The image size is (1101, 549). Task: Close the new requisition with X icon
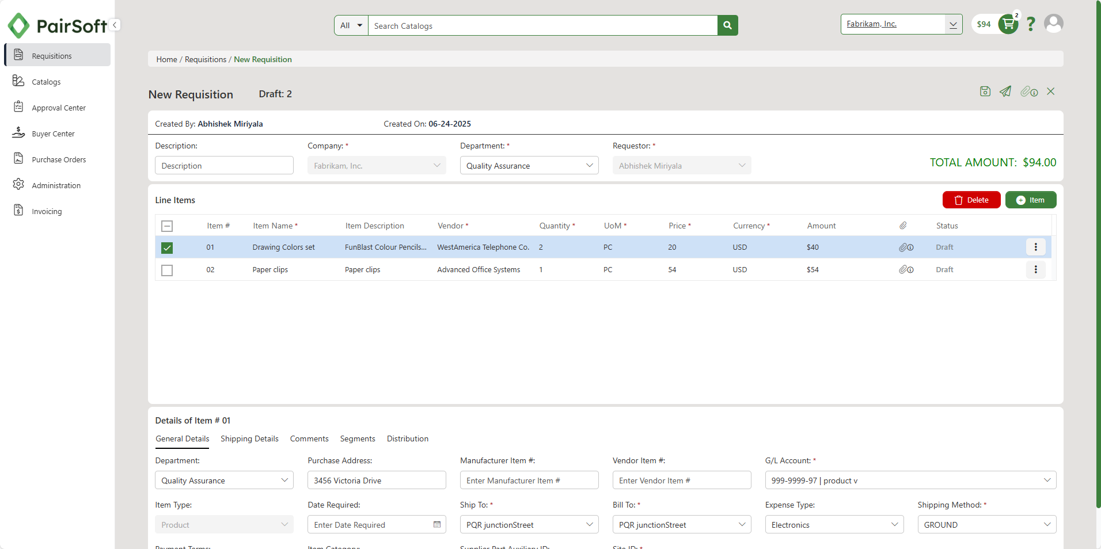click(1051, 91)
